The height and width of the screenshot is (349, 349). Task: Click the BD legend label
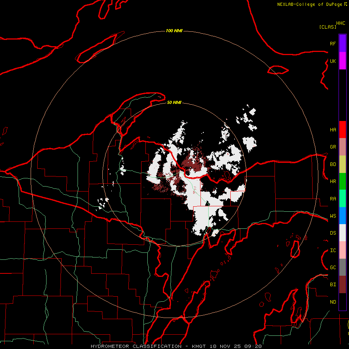click(333, 164)
